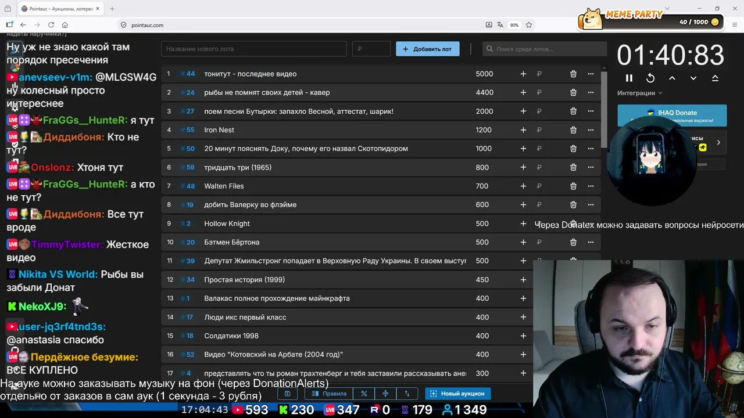Click the save icon in the bottom toolbar
Screen dimensions: 744x418
point(287,394)
